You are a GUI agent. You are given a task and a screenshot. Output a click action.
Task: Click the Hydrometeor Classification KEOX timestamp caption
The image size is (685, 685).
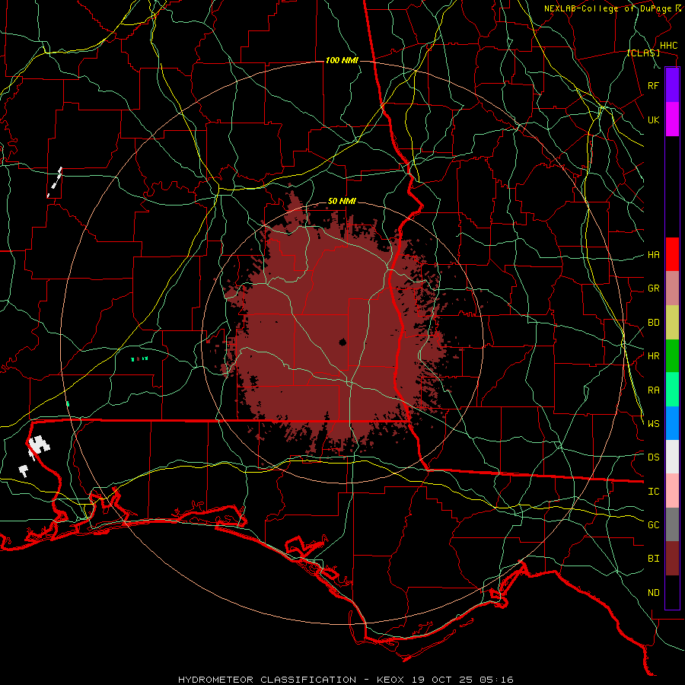(x=346, y=680)
